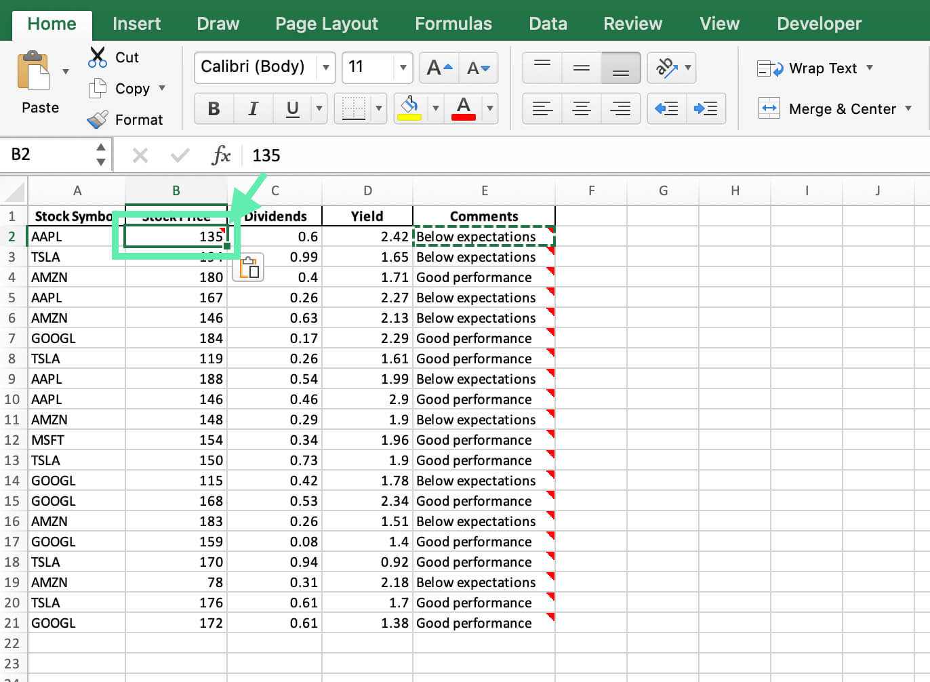Switch to the Insert tab
Image resolution: width=930 pixels, height=682 pixels.
pyautogui.click(x=136, y=24)
